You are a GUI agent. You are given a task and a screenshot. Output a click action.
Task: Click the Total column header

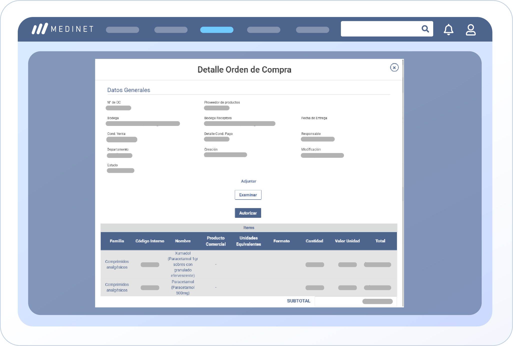(380, 241)
